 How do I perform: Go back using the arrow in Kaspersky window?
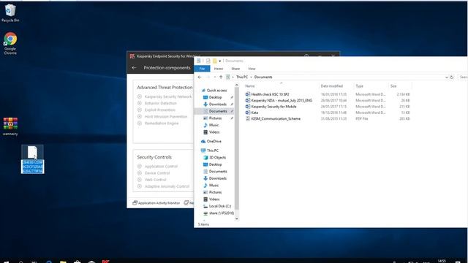134,68
